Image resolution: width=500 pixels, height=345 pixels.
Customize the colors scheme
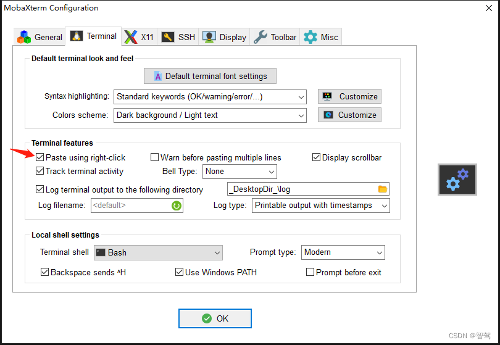(349, 115)
